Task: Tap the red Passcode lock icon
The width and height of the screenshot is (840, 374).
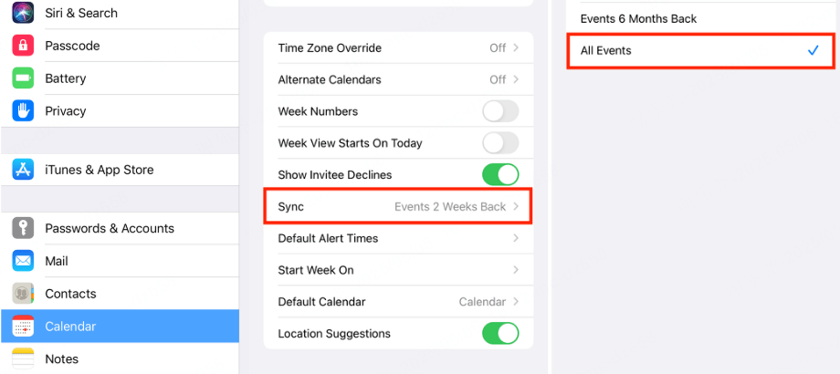Action: (23, 46)
